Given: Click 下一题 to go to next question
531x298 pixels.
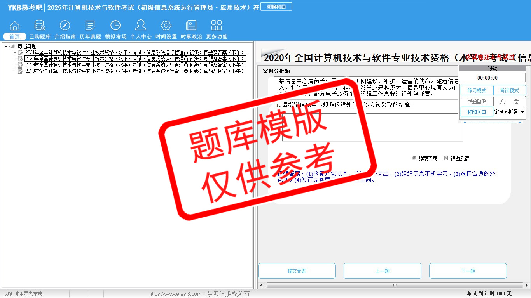Looking at the screenshot, I should pos(468,271).
